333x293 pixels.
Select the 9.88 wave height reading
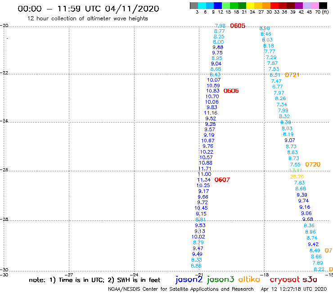click(x=218, y=47)
